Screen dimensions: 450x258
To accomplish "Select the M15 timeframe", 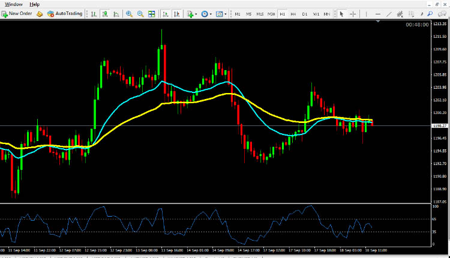I will click(x=260, y=13).
